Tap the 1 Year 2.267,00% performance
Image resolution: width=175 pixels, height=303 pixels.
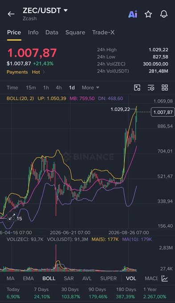pyautogui.click(x=155, y=293)
